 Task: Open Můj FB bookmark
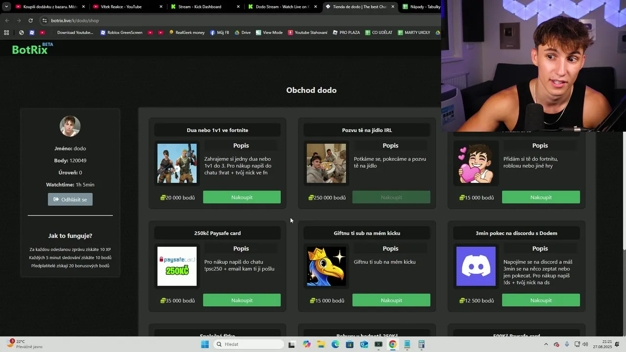[220, 33]
